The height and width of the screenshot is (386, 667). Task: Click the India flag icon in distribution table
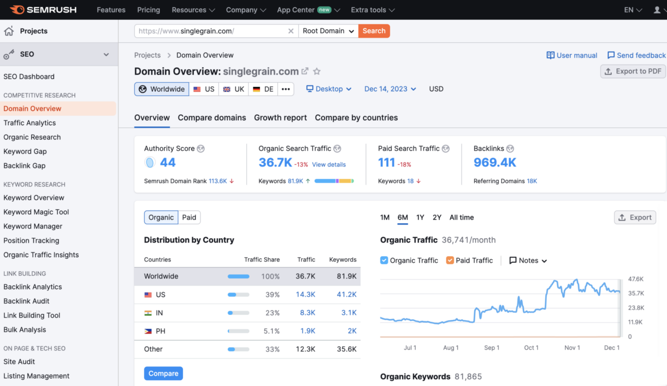pyautogui.click(x=148, y=313)
